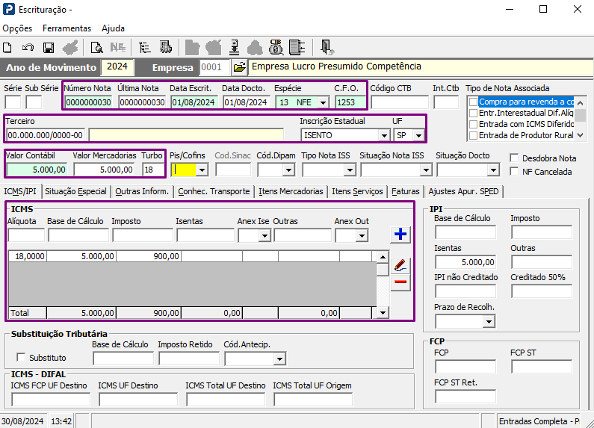Edit ICMS line with pencil icon
594x428 pixels.
coord(401,264)
